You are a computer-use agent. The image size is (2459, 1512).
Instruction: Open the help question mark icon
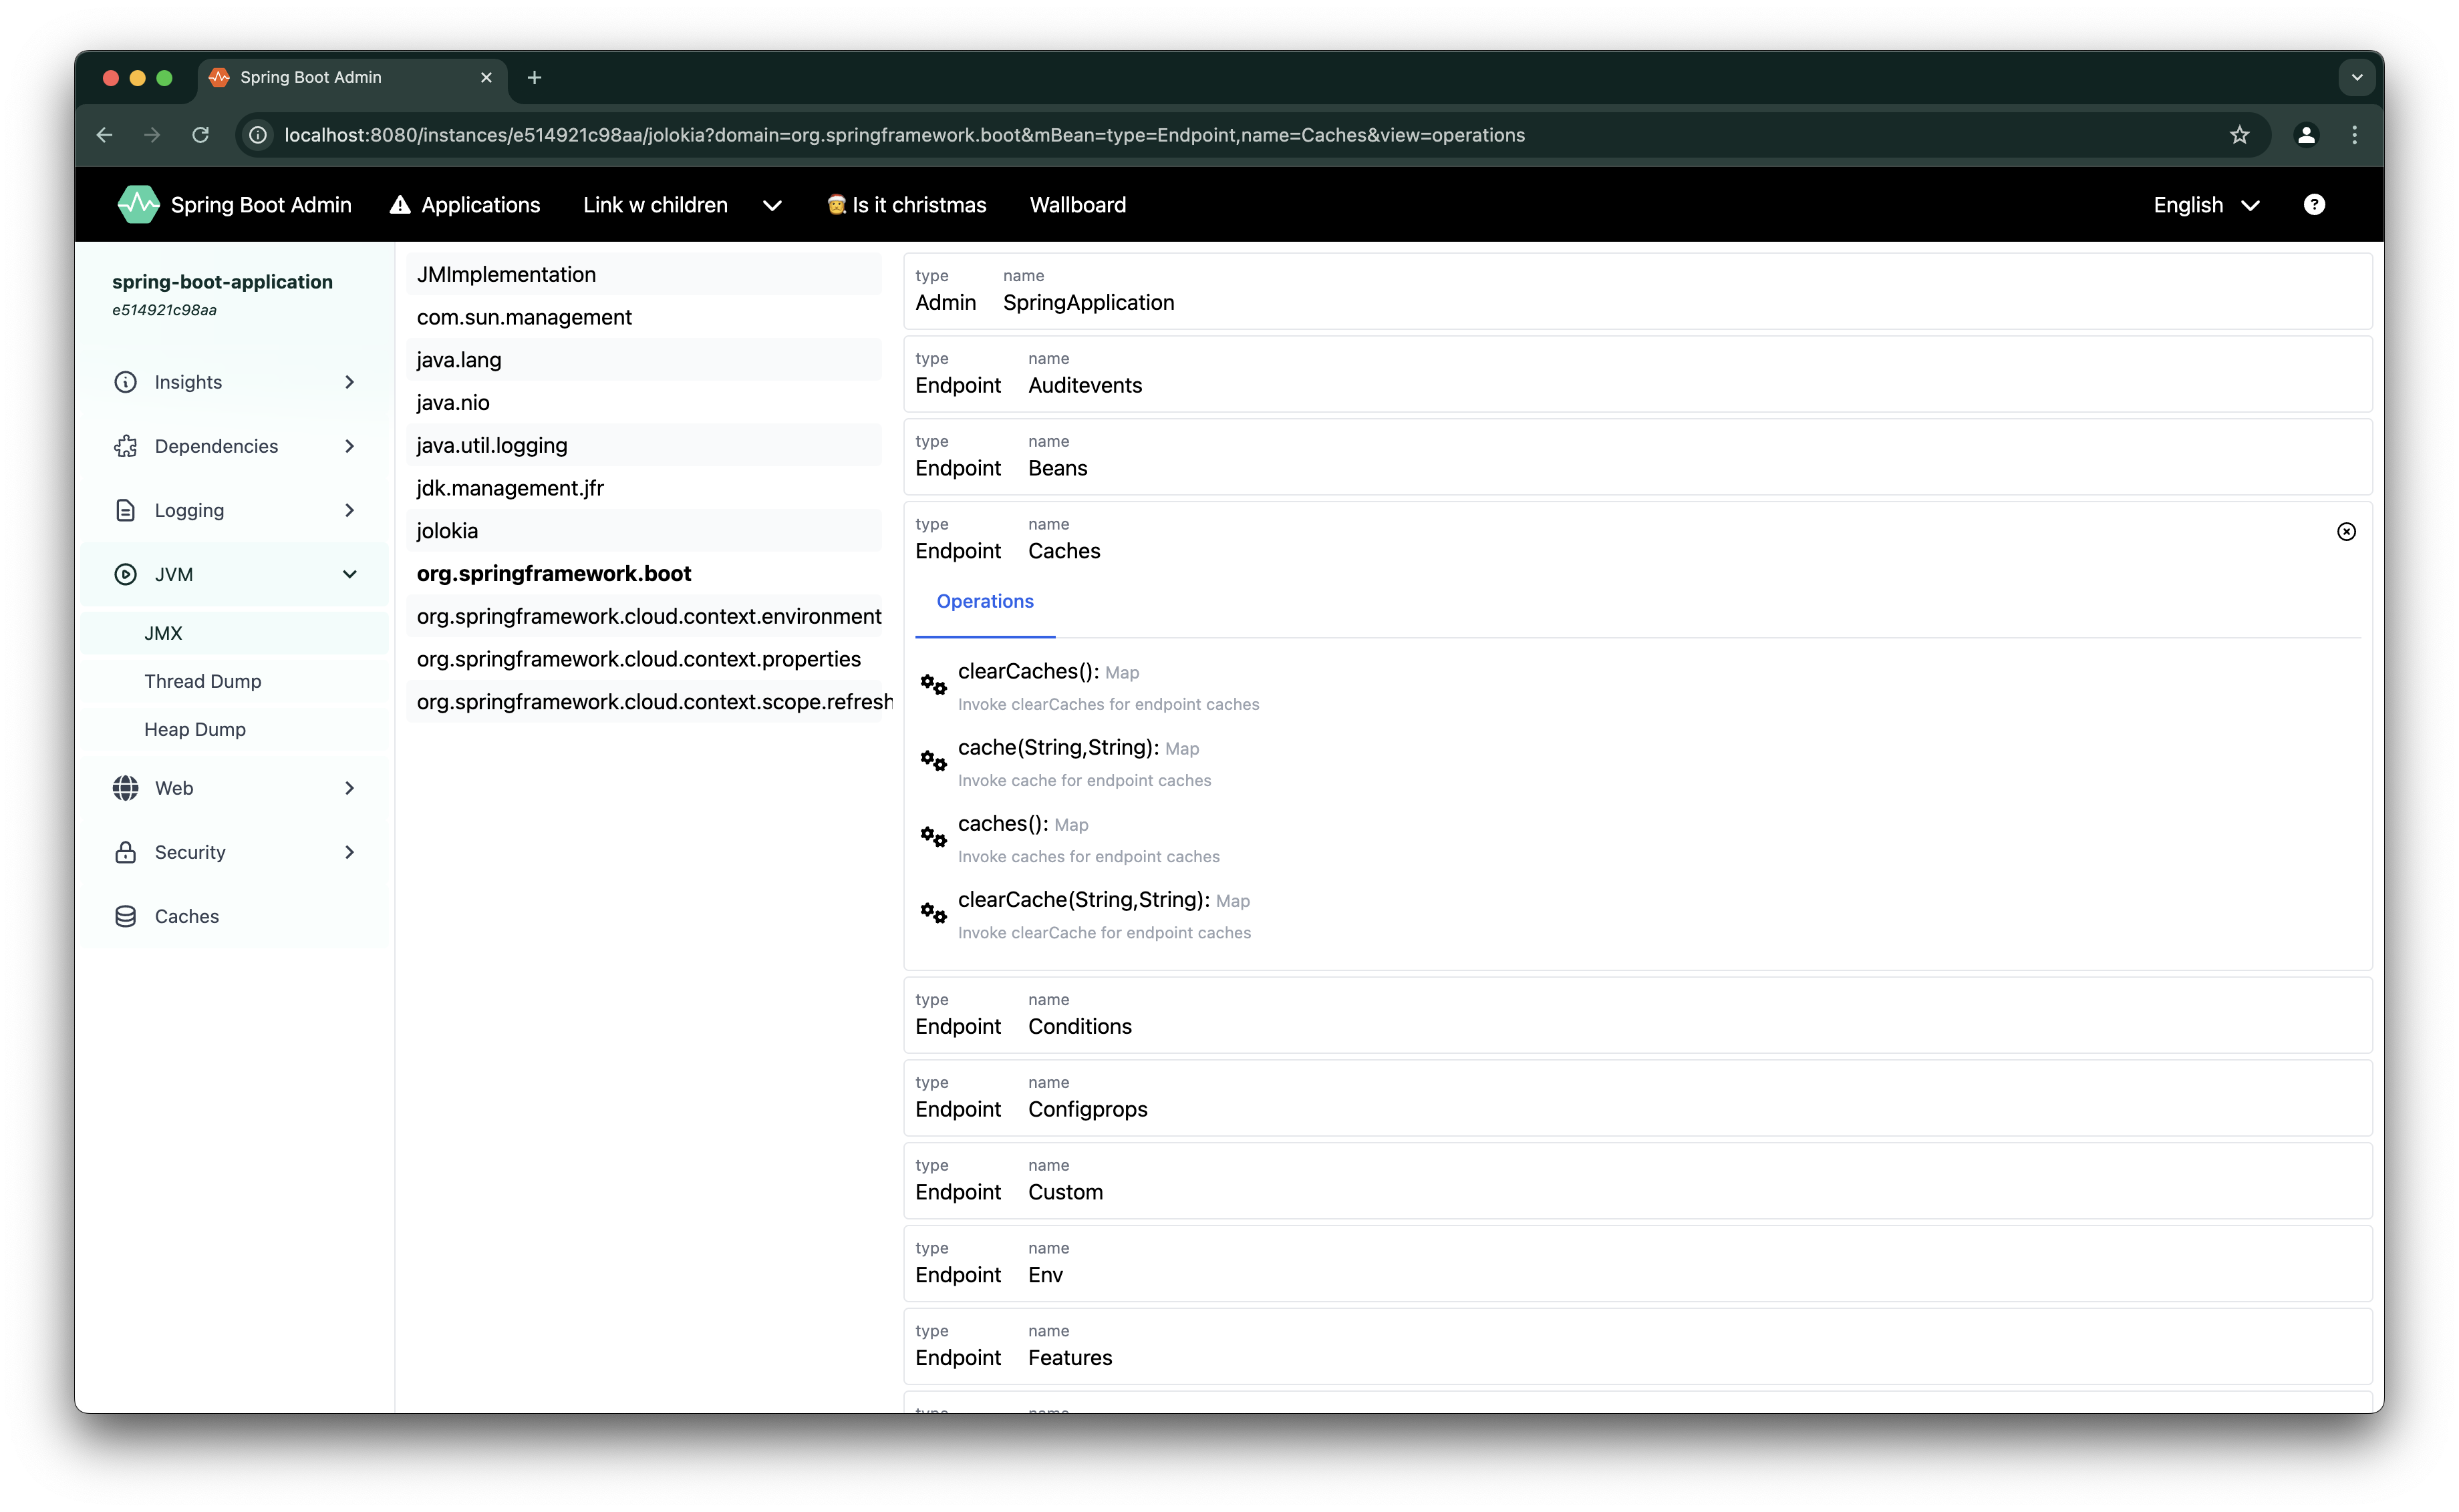2315,204
